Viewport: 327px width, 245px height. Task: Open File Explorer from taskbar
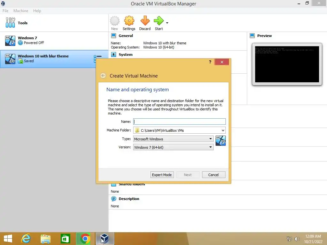tap(45, 239)
